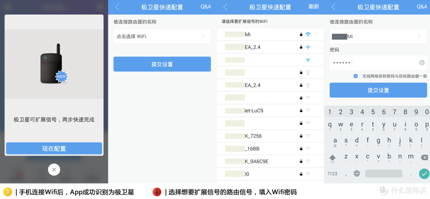This screenshot has height=199, width=430.
Task: Tap the keyboard spacebar
Action: click(x=384, y=173)
